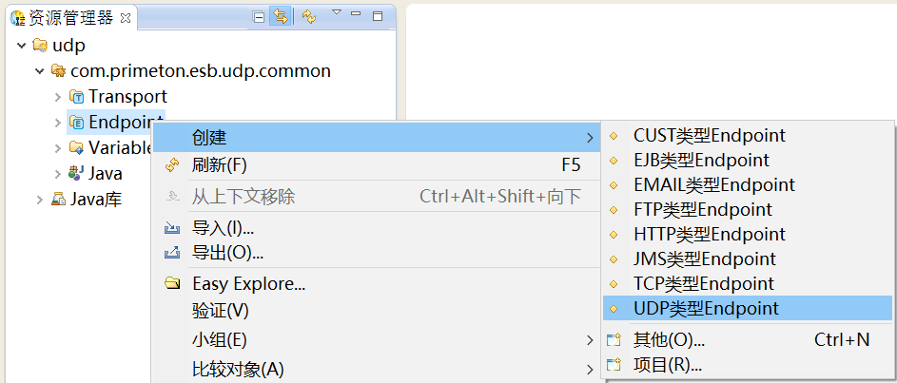Screen dimensions: 897x383
Task: Expand the Transport folder
Action: (x=57, y=97)
